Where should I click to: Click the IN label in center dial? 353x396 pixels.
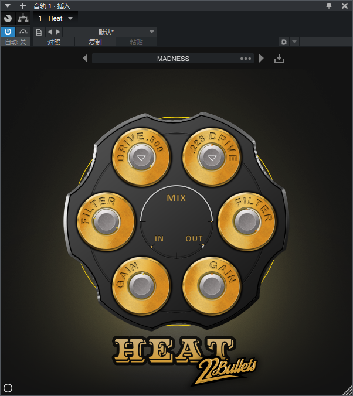click(159, 238)
